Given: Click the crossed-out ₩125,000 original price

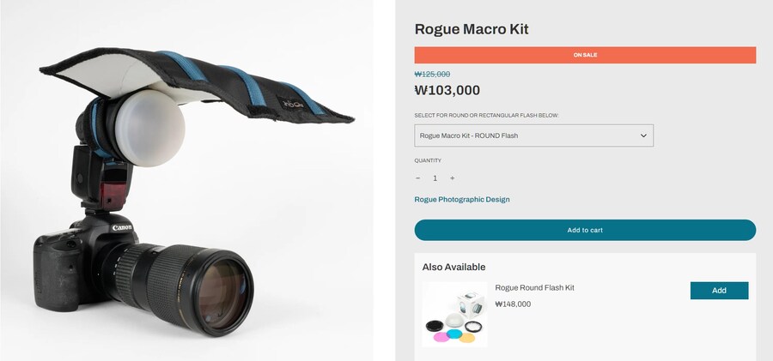Looking at the screenshot, I should tap(432, 75).
